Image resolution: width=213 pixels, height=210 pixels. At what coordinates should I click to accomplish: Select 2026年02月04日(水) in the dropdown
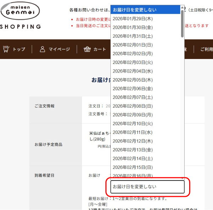coord(145,71)
